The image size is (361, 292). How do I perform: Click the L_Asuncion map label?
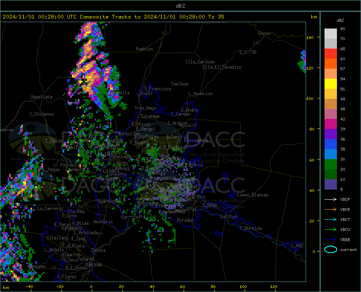201,94
